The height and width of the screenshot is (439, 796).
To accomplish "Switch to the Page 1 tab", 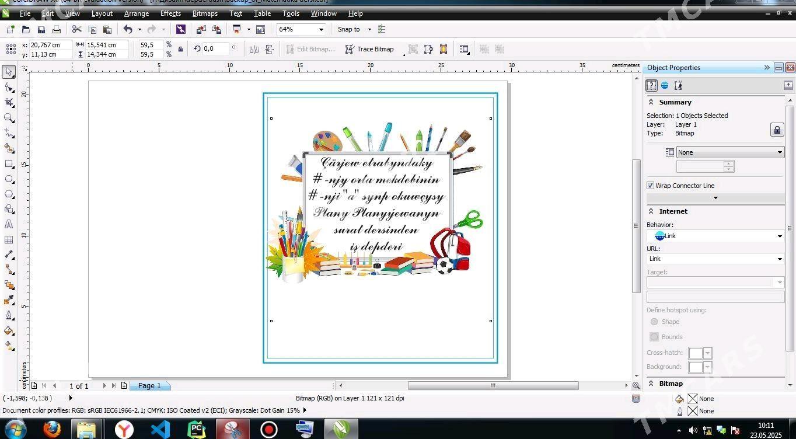I will click(149, 386).
